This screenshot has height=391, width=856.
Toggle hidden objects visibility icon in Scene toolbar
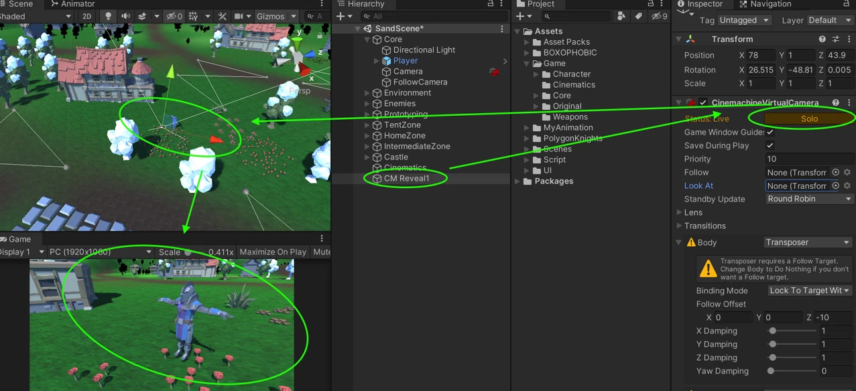pyautogui.click(x=174, y=16)
